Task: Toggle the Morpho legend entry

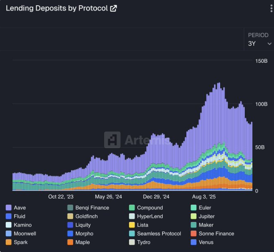Action: tap(84, 234)
